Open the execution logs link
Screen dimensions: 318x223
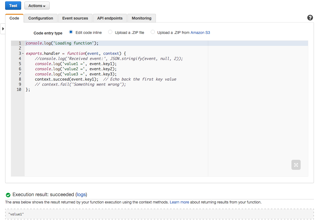pyautogui.click(x=81, y=195)
